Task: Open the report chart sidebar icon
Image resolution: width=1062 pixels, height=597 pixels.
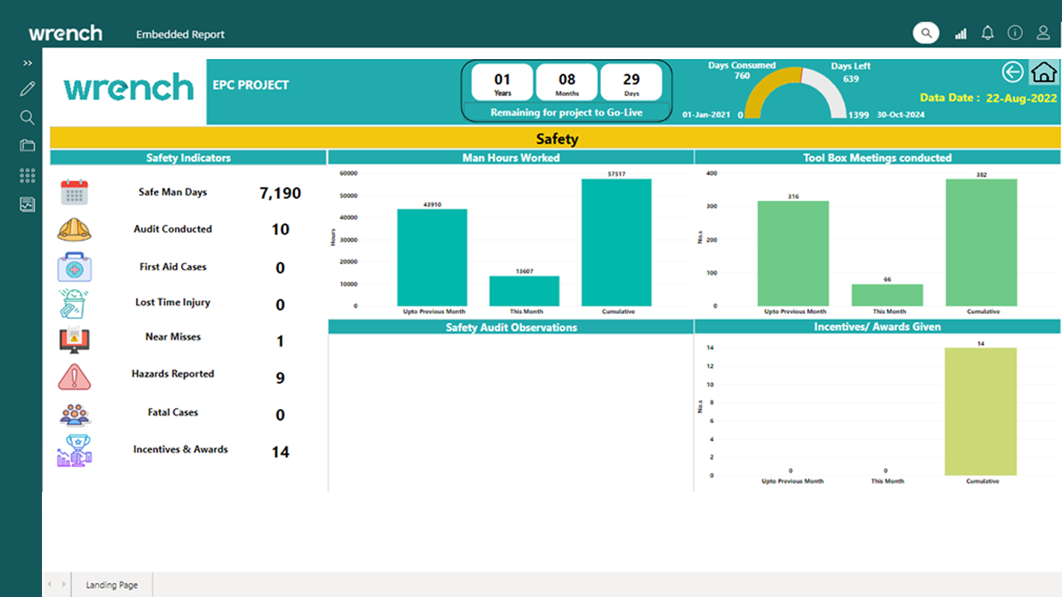Action: [x=27, y=205]
